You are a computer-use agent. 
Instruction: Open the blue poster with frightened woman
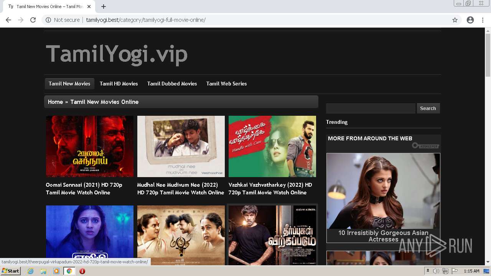pos(90,235)
